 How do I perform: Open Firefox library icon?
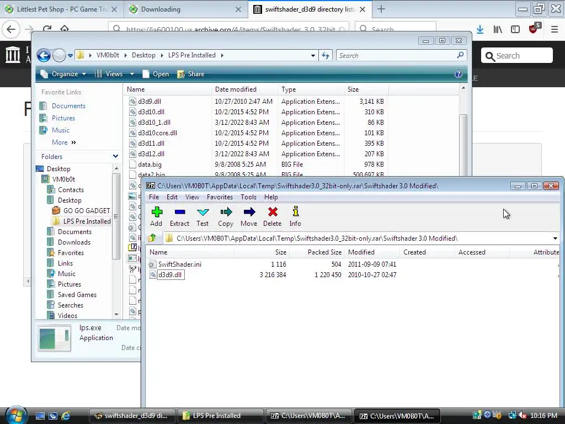(498, 30)
